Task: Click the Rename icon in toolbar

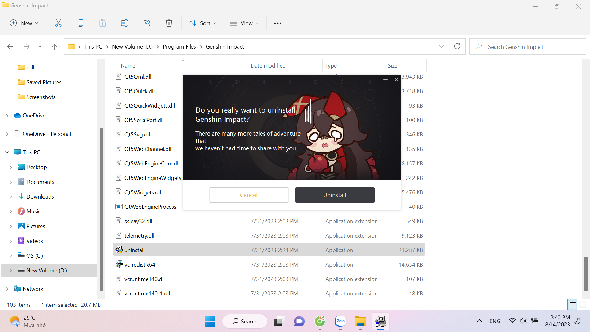Action: (x=125, y=23)
